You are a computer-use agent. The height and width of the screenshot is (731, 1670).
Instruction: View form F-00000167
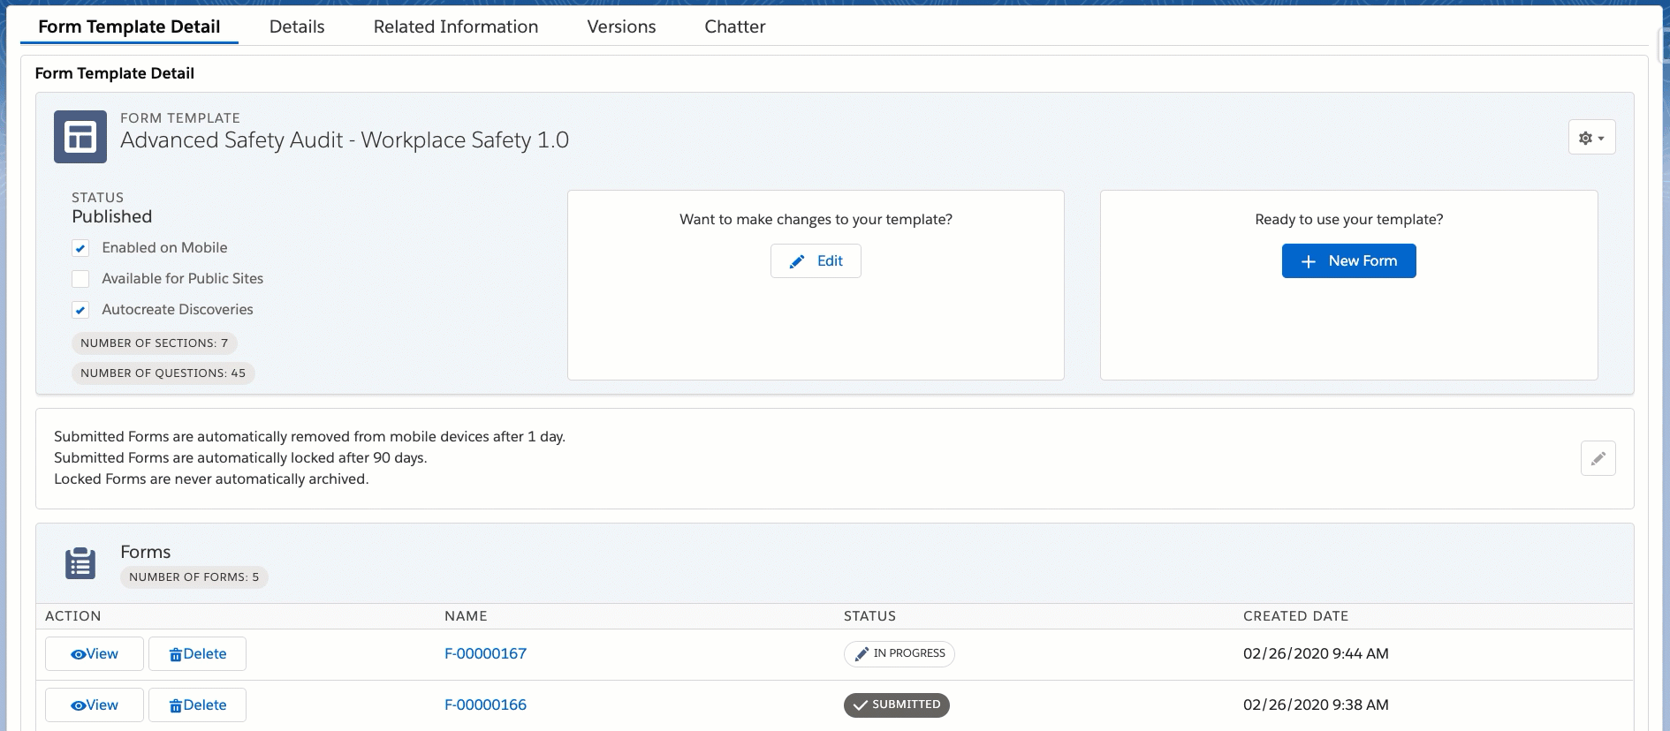tap(95, 654)
